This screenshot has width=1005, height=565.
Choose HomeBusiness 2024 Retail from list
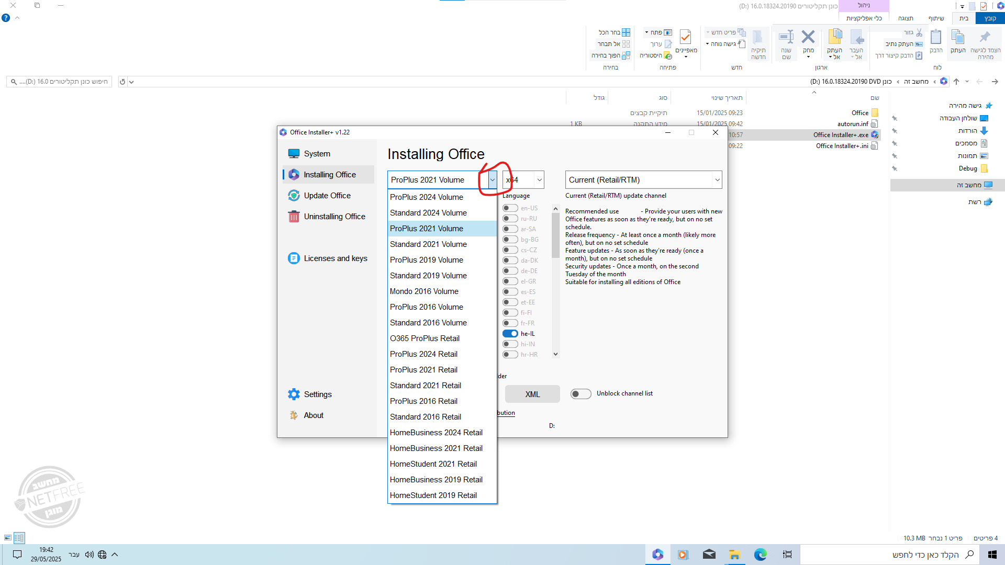click(442, 433)
